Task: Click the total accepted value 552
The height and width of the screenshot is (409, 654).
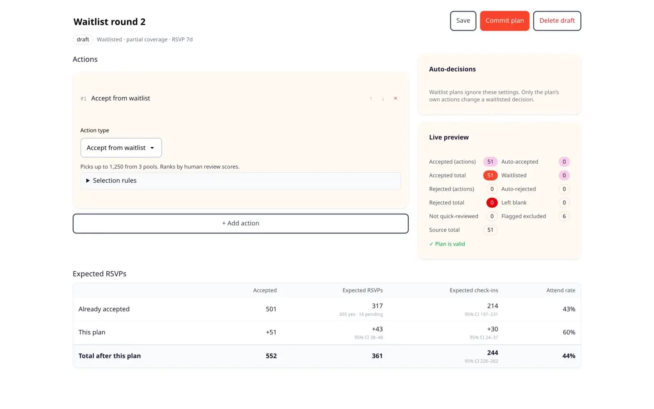Action: 271,356
